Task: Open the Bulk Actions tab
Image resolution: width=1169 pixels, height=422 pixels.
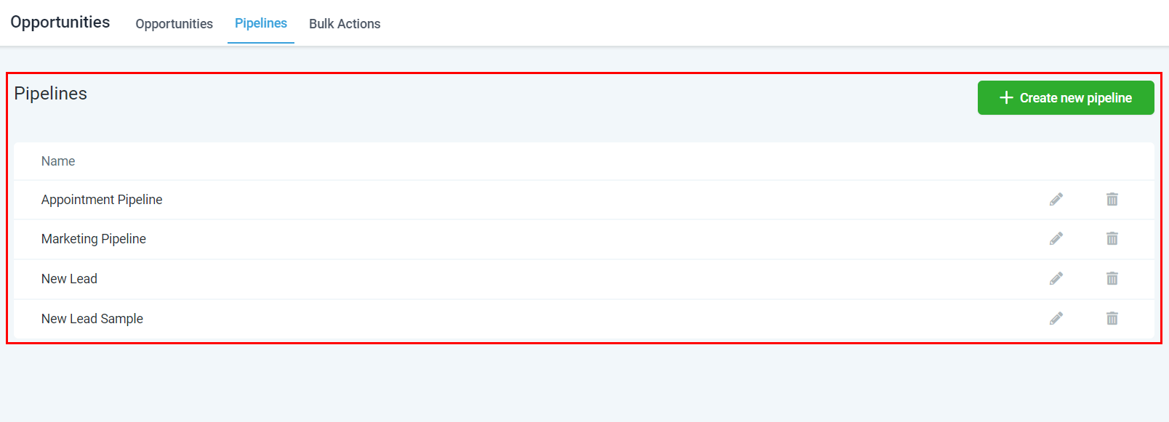Action: click(345, 24)
